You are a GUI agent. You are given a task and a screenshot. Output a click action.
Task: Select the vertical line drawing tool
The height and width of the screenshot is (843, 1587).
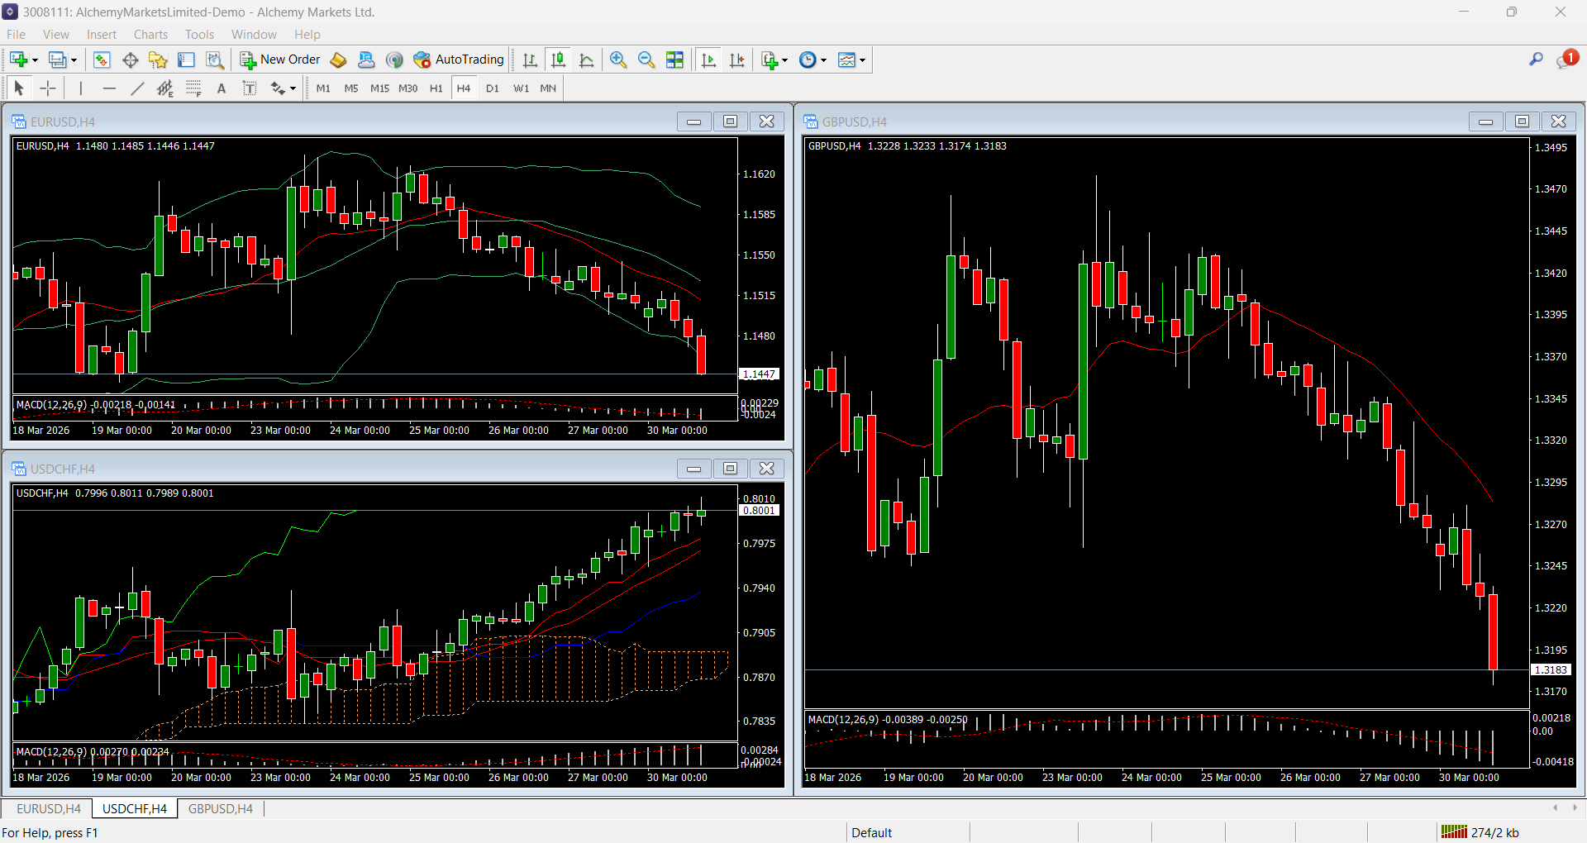pyautogui.click(x=81, y=88)
